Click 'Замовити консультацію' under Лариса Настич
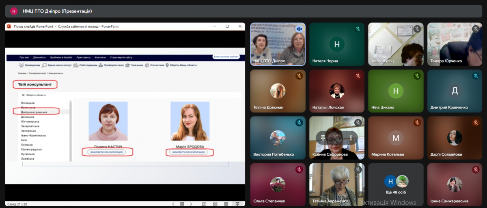Image resolution: width=487 pixels, height=208 pixels. 105,152
